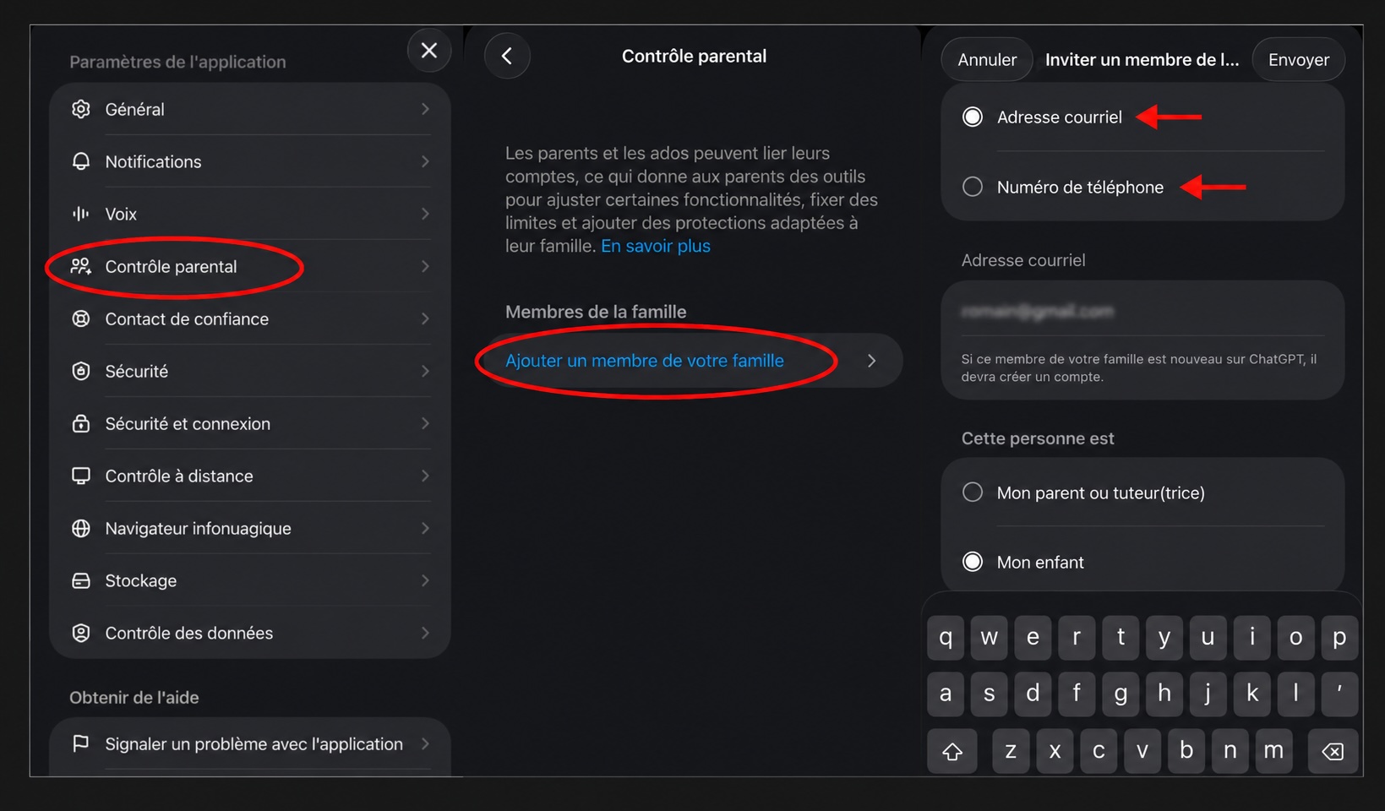Click the Contact de confiance lifebuoy icon

pos(81,318)
